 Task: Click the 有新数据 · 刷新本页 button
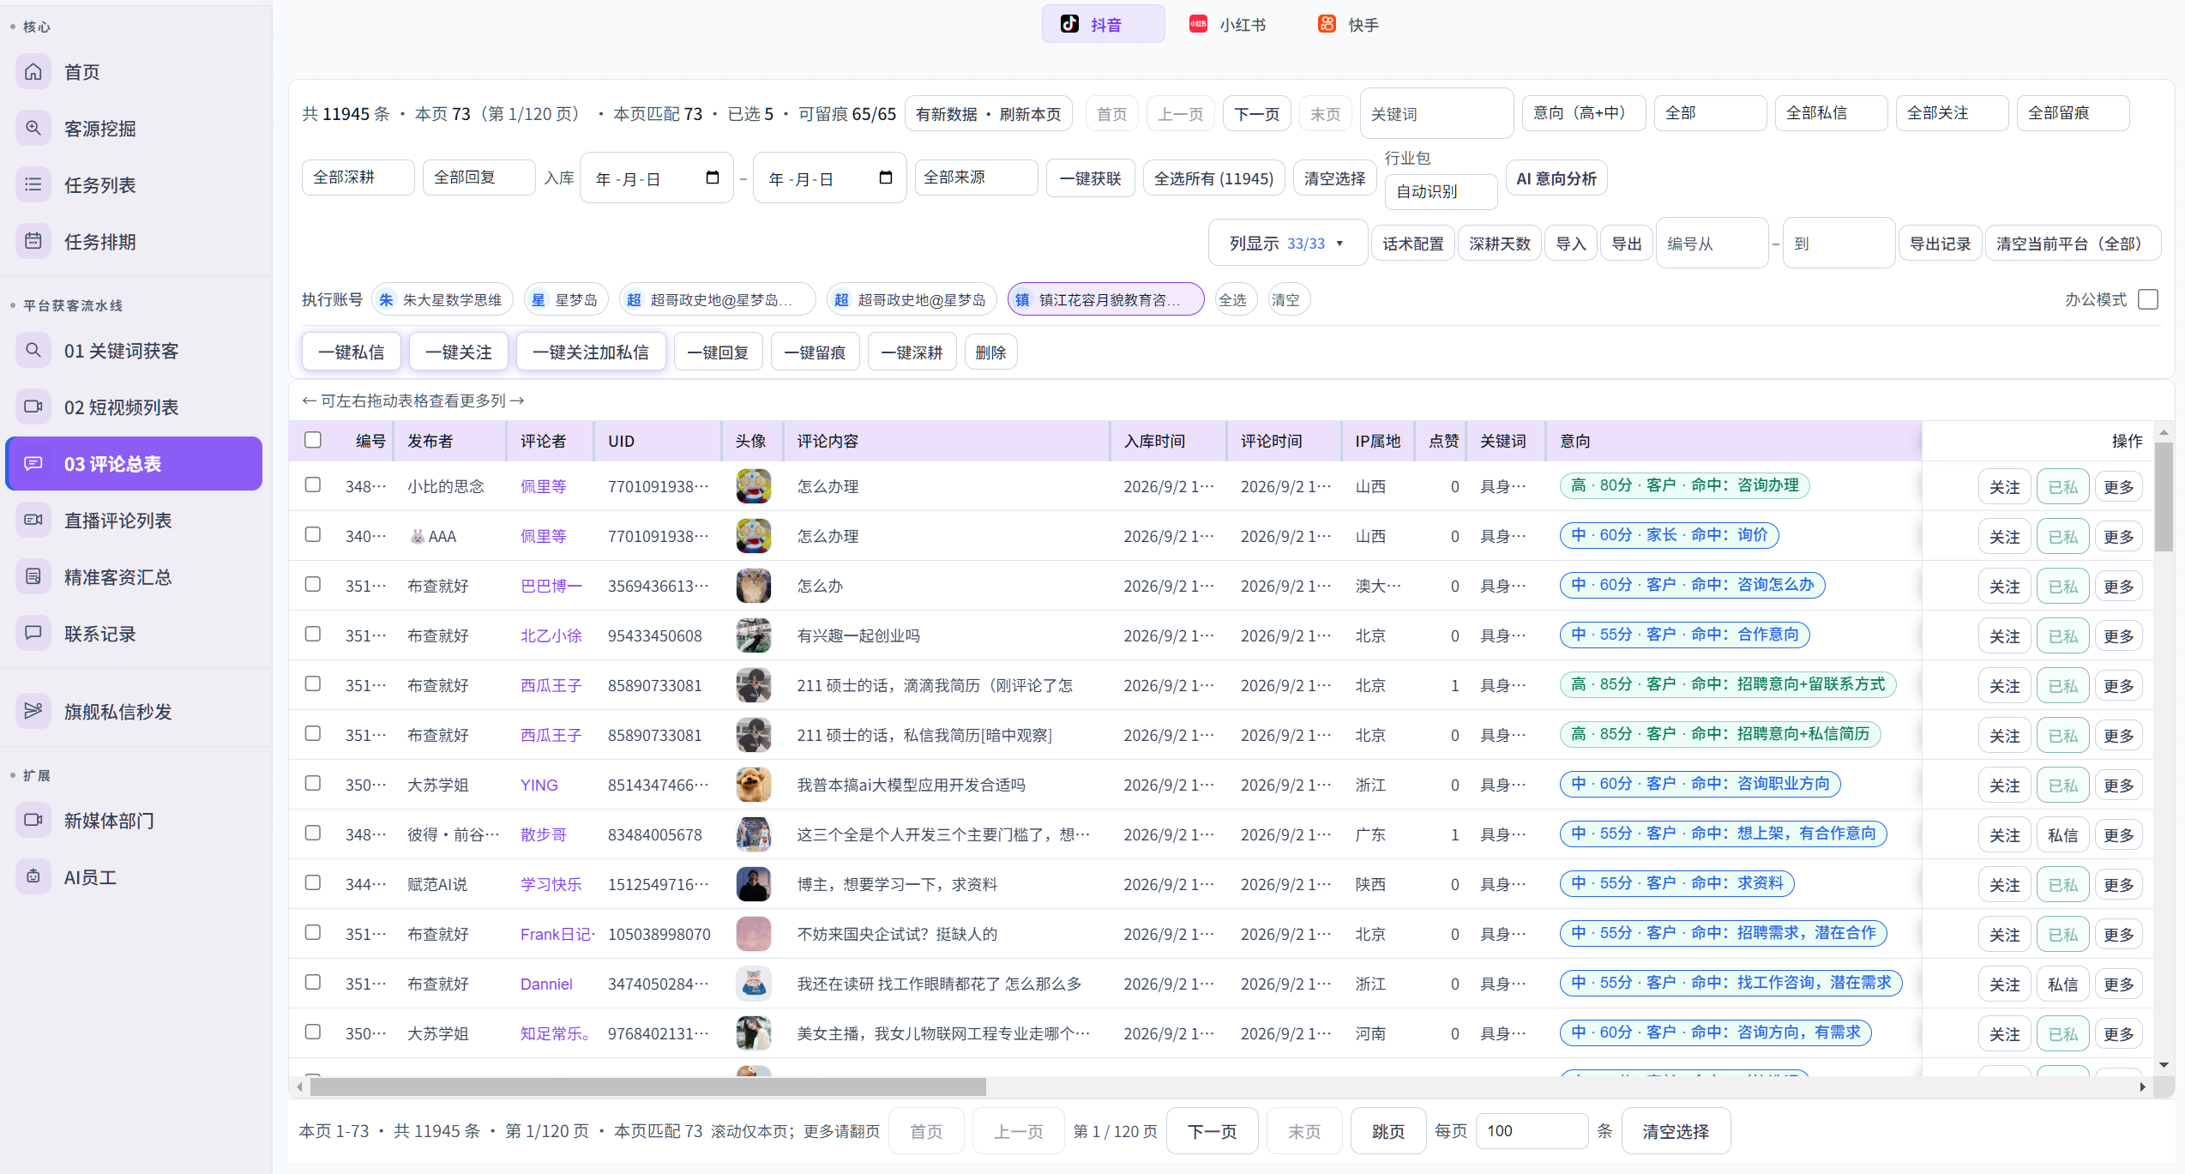988,114
